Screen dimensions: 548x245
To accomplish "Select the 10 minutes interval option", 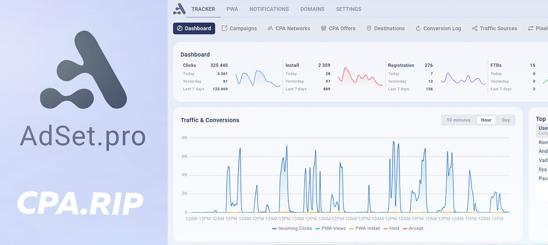I will click(x=458, y=120).
